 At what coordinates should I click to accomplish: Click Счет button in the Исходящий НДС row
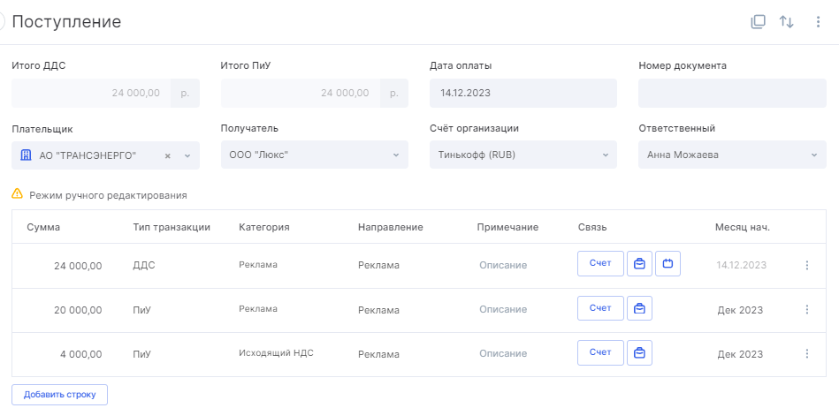click(600, 353)
